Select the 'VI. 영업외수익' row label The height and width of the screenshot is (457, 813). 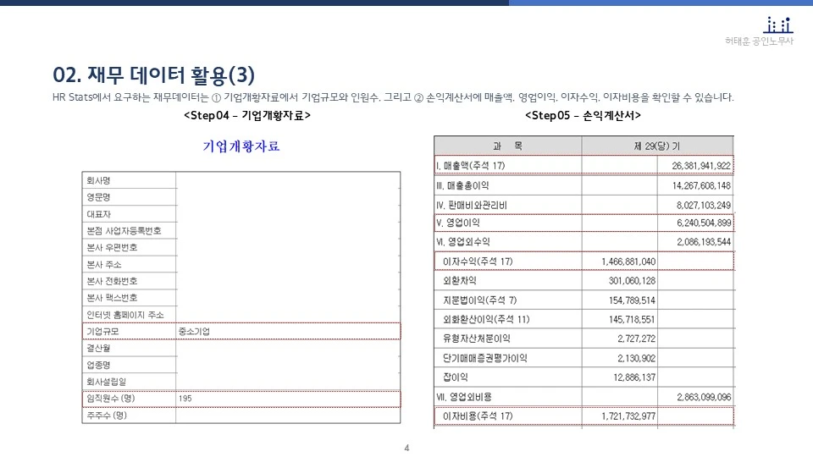pos(462,241)
